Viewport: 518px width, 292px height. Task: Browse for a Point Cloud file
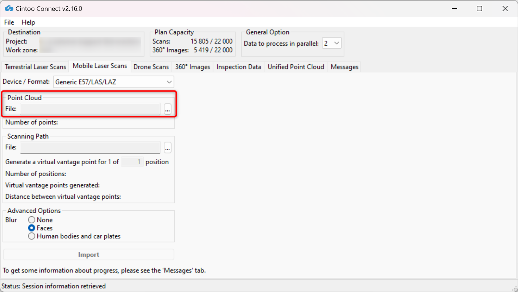(x=167, y=109)
